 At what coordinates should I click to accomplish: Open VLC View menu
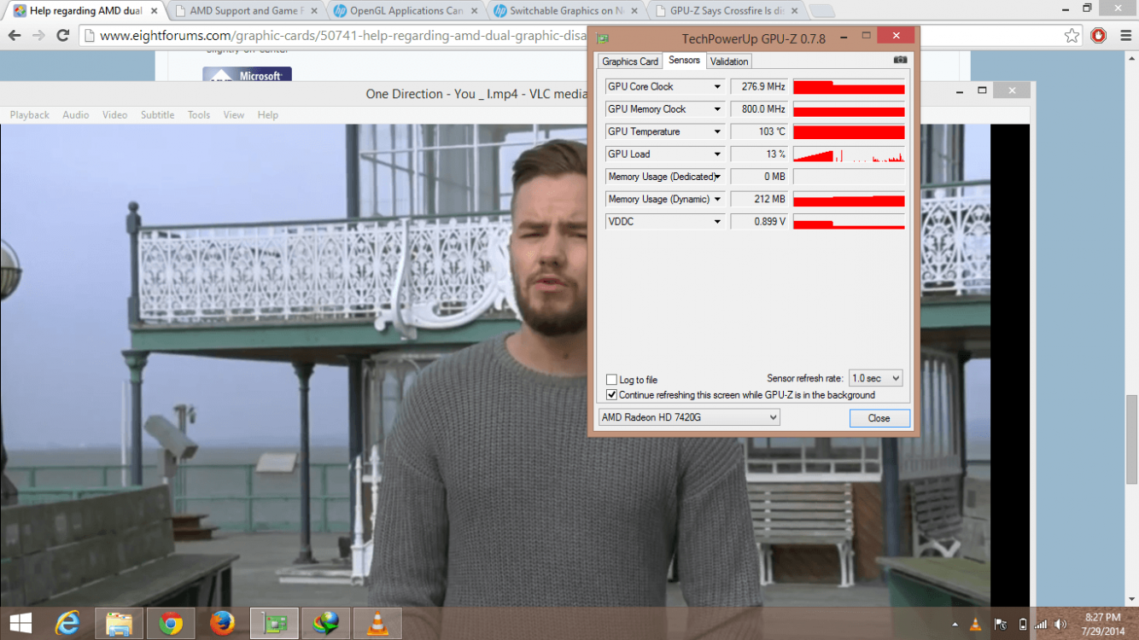234,115
